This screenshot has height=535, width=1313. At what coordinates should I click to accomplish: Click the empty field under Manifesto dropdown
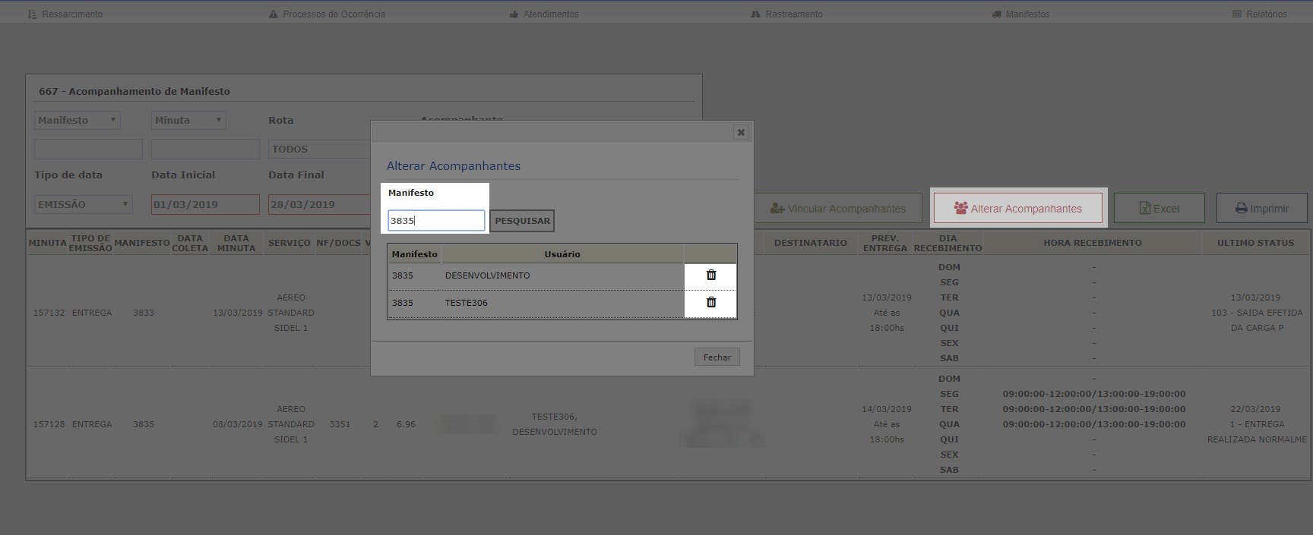88,149
